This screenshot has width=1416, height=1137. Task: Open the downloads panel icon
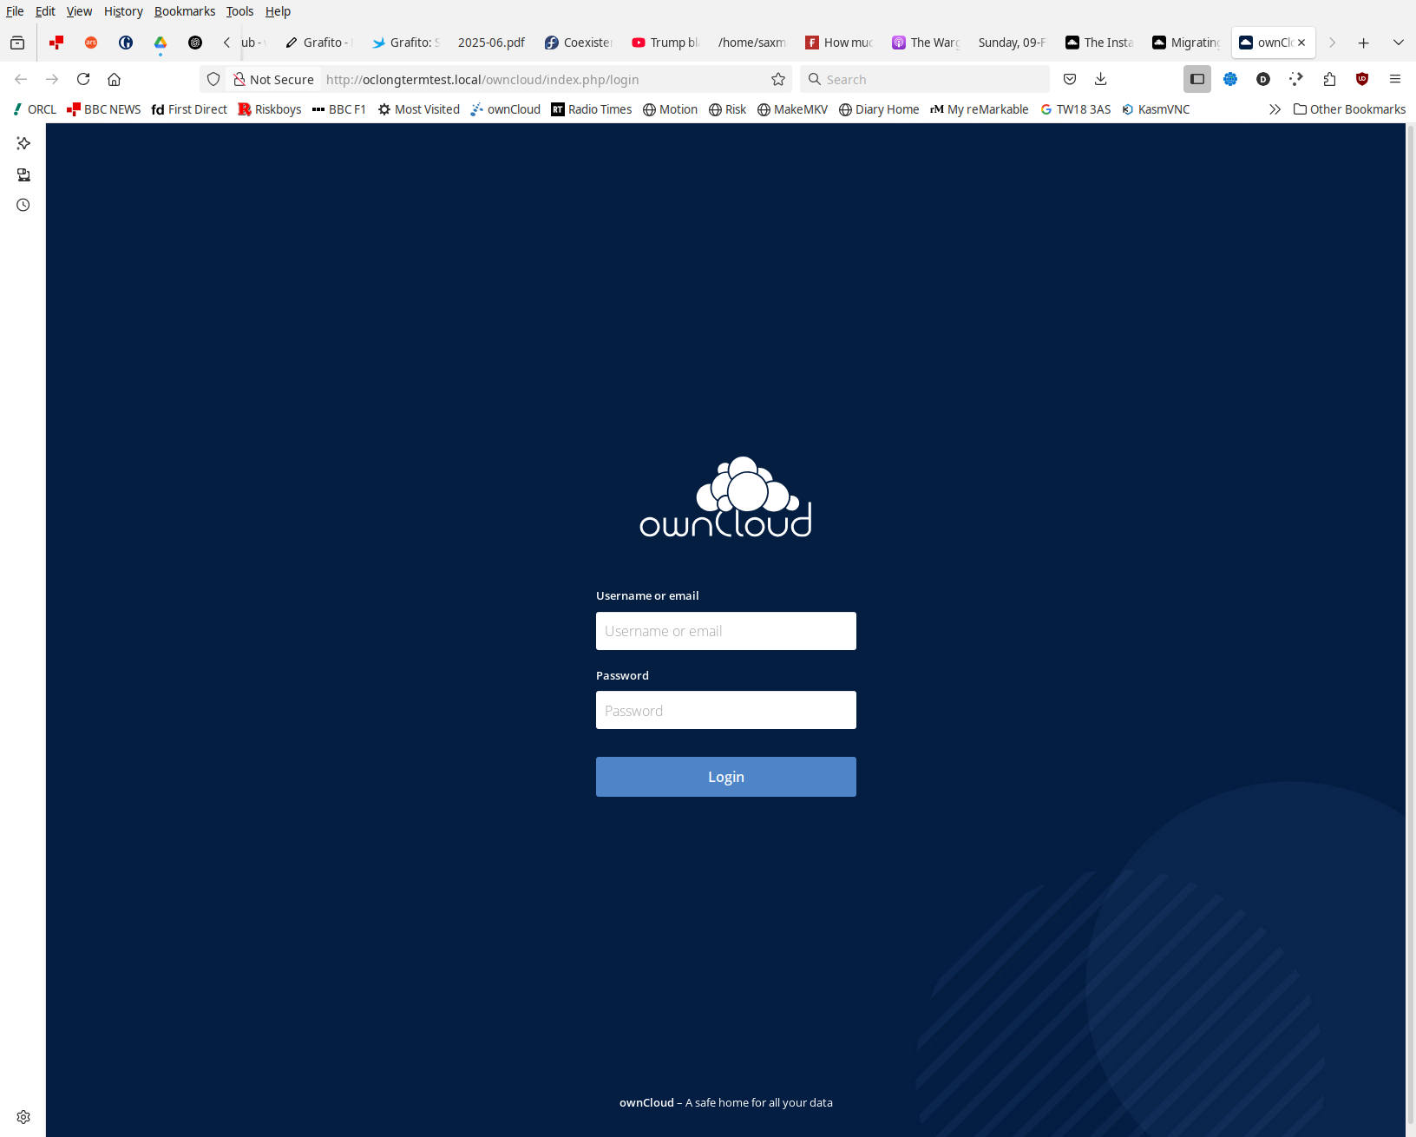(x=1101, y=79)
